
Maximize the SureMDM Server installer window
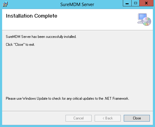coord(136,3)
